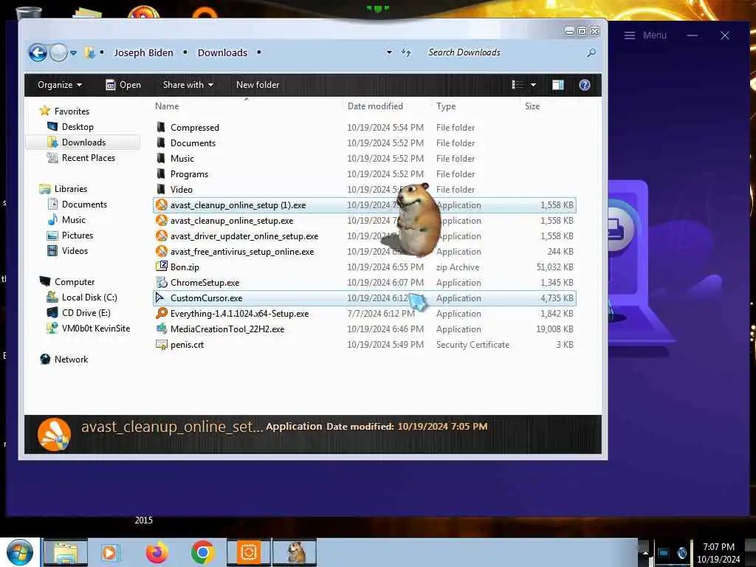Open the Documents library in sidebar
Screen dimensions: 756x567
[84, 204]
